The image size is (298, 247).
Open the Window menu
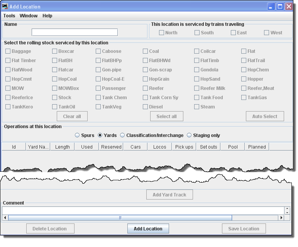click(x=29, y=16)
